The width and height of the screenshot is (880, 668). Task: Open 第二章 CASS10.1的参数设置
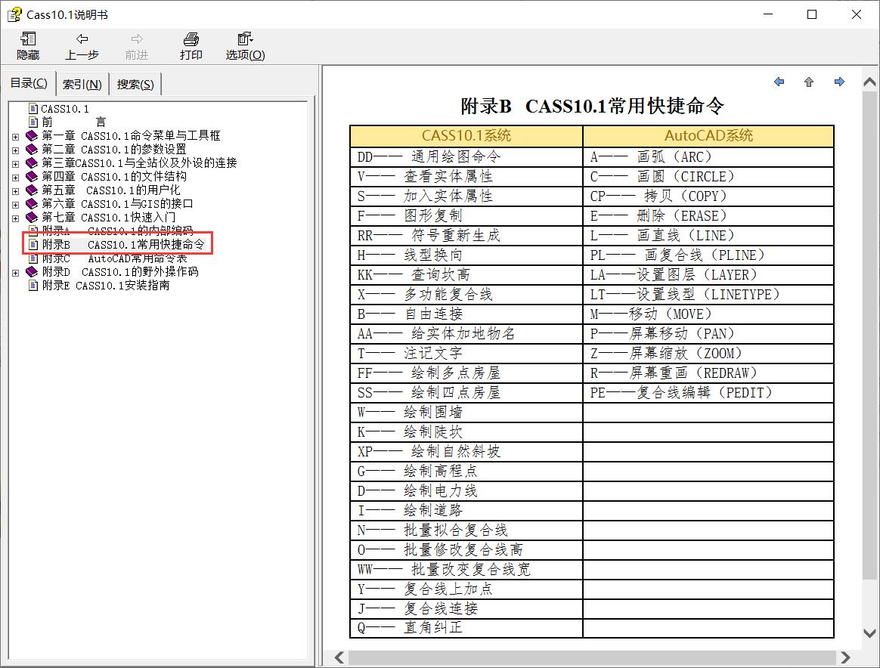coord(114,149)
